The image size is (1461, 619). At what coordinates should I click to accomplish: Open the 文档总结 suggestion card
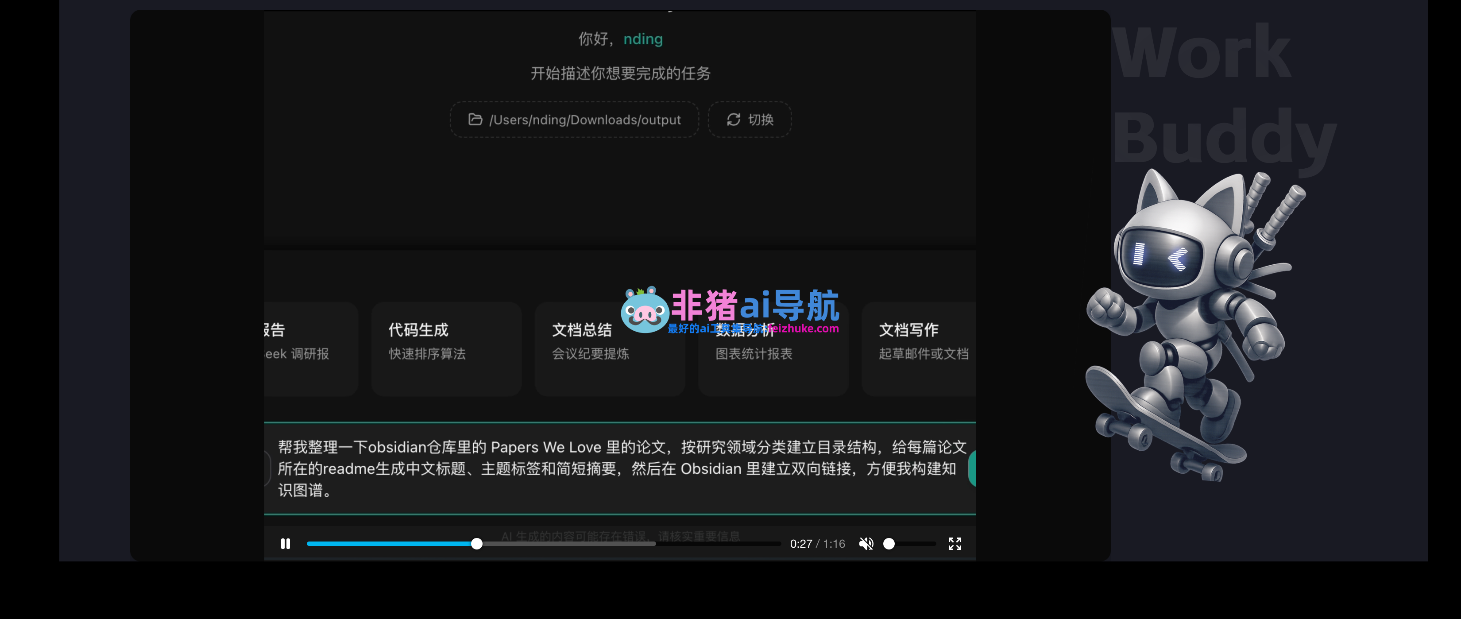coord(610,348)
